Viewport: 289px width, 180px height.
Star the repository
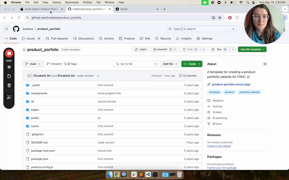[219, 49]
